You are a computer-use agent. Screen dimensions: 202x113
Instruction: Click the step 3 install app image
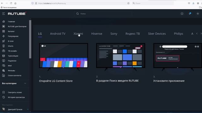point(178,57)
